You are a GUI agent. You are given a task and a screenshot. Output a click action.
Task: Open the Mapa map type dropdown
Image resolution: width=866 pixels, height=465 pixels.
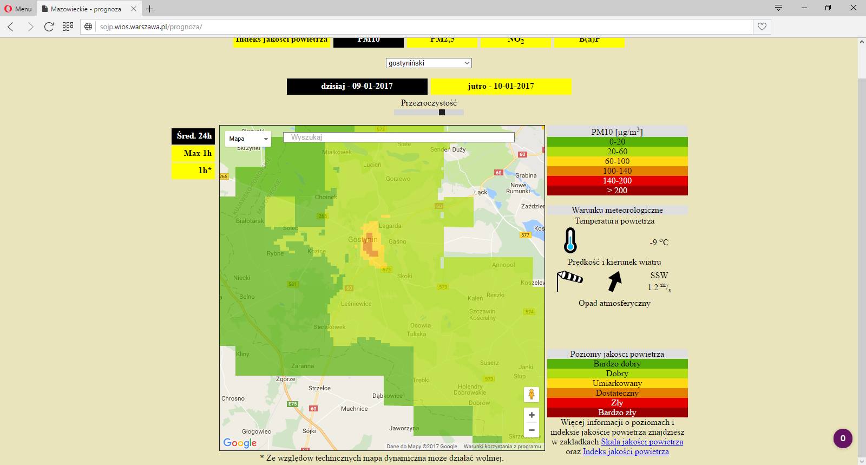[248, 139]
